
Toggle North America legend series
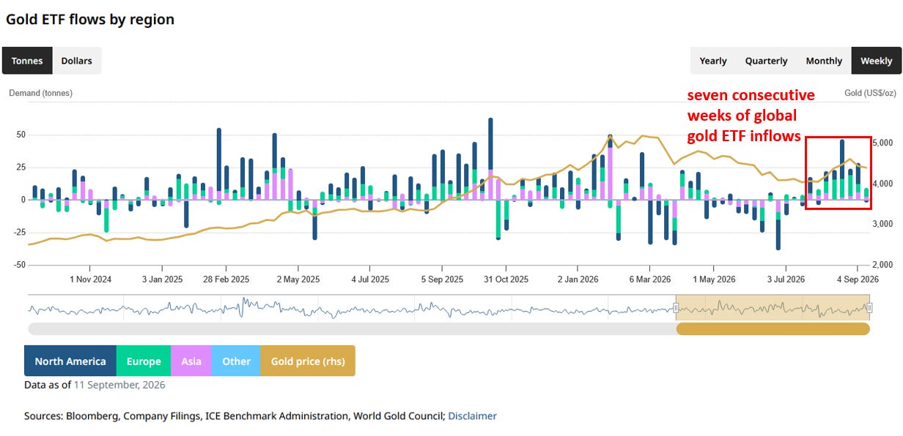click(70, 361)
